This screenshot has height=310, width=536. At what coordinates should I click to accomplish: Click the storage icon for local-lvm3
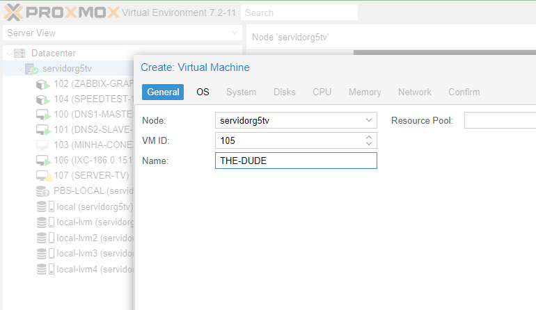45,253
